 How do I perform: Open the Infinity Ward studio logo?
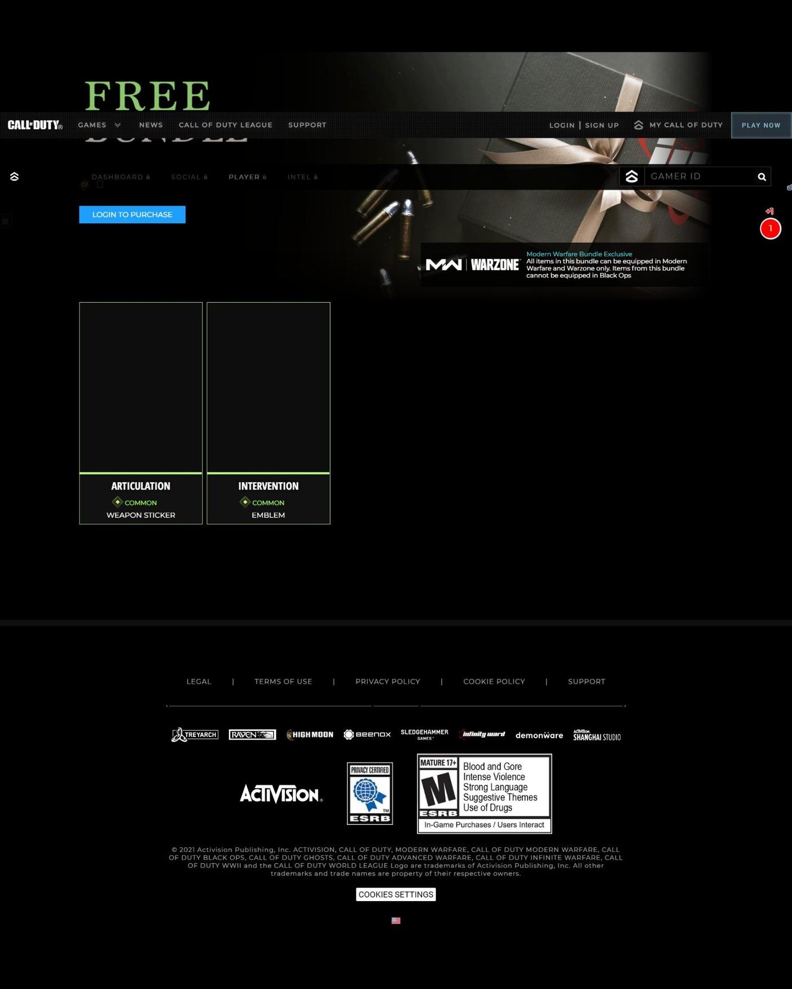pos(482,734)
